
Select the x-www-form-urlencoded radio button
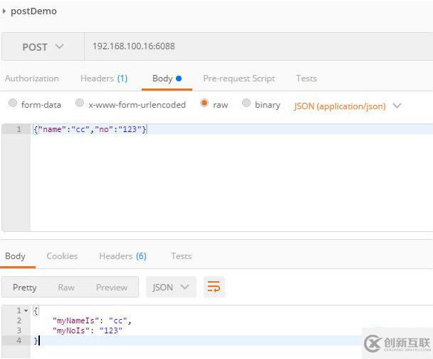point(80,103)
